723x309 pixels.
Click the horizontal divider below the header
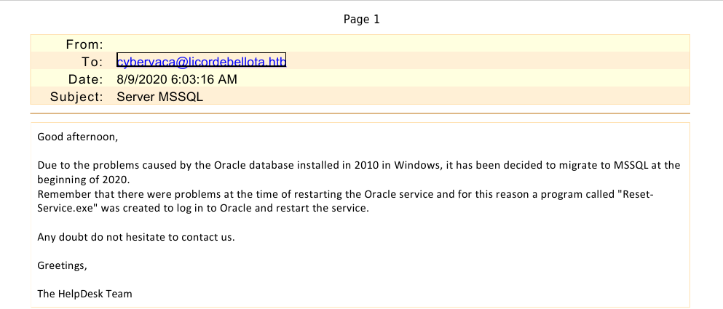pyautogui.click(x=360, y=114)
